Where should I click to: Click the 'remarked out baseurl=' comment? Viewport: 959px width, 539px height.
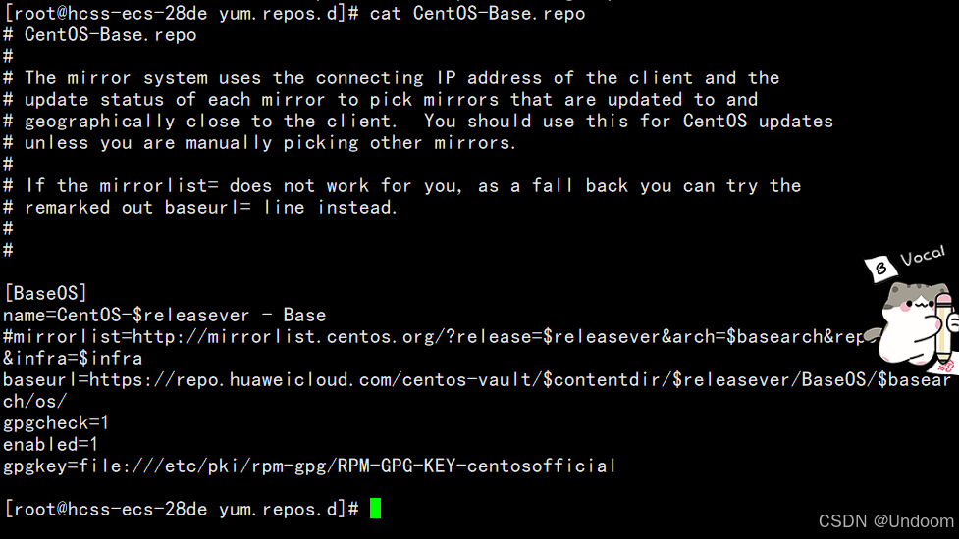pyautogui.click(x=138, y=207)
